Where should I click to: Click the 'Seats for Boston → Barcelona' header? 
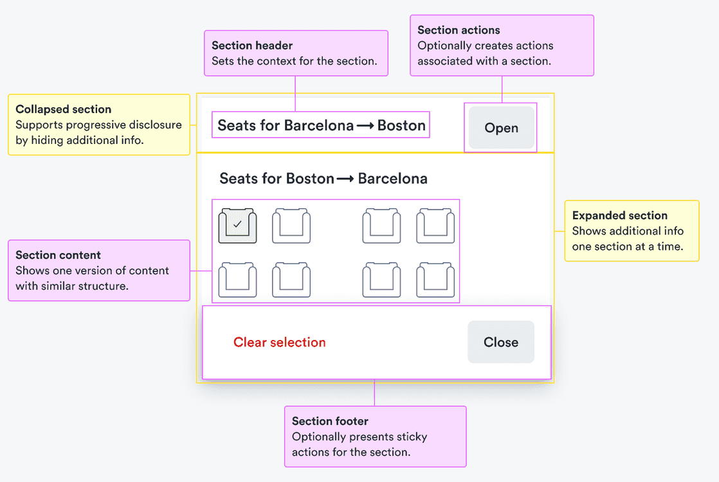coord(323,179)
